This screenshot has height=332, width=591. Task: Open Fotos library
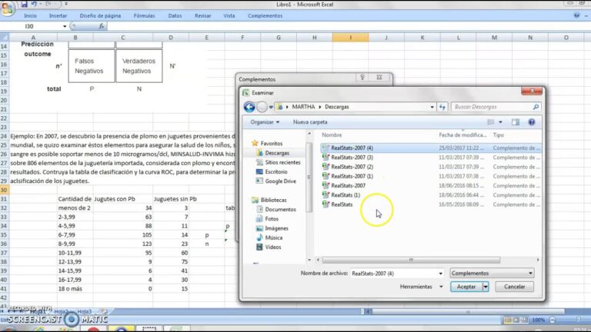tap(268, 219)
